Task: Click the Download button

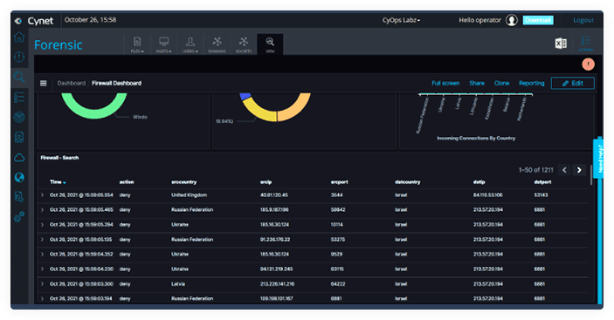Action: coord(538,20)
